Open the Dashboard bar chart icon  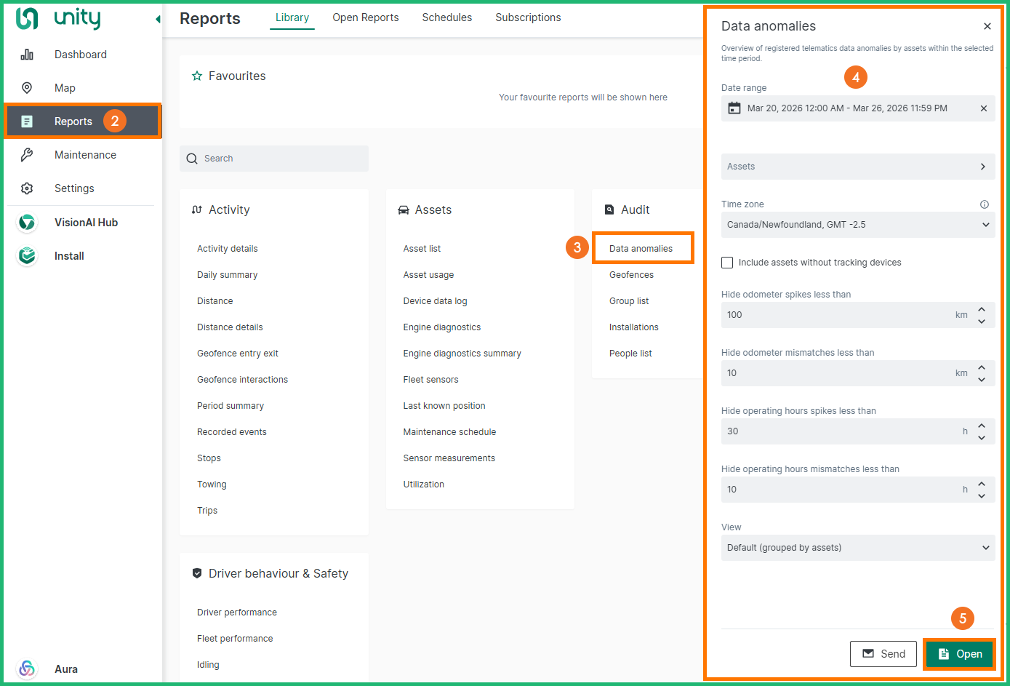coord(27,55)
